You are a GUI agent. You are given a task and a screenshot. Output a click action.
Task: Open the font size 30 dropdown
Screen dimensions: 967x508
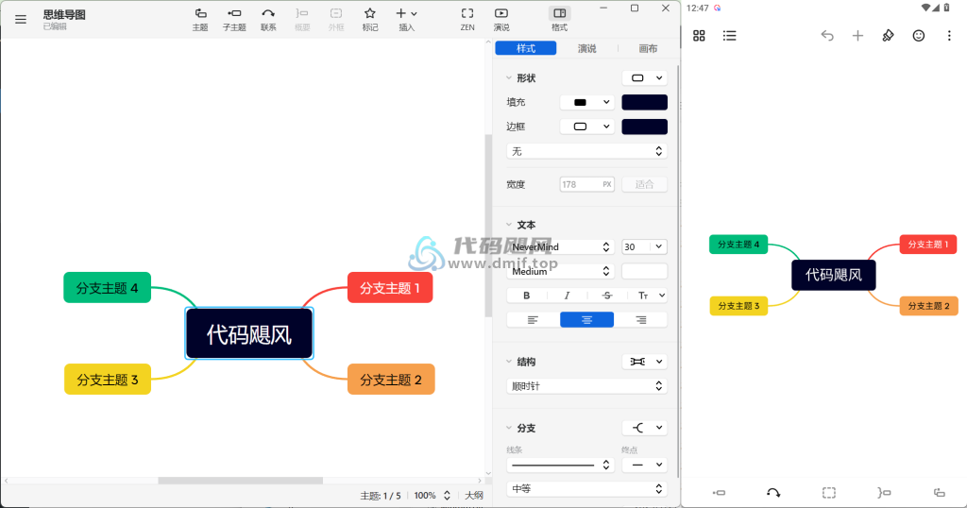tap(644, 246)
